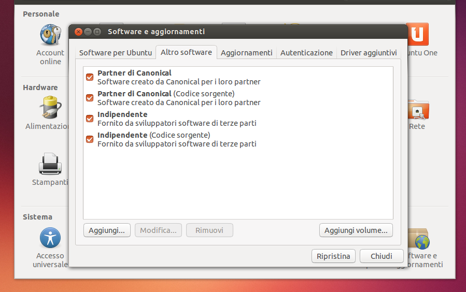This screenshot has height=292, width=466.
Task: Uncheck Indipendente (Codice sorgente) checkbox
Action: point(90,139)
